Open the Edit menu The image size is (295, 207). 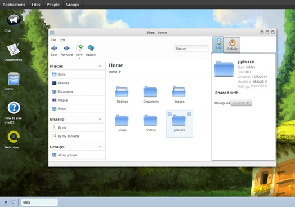coord(63,40)
